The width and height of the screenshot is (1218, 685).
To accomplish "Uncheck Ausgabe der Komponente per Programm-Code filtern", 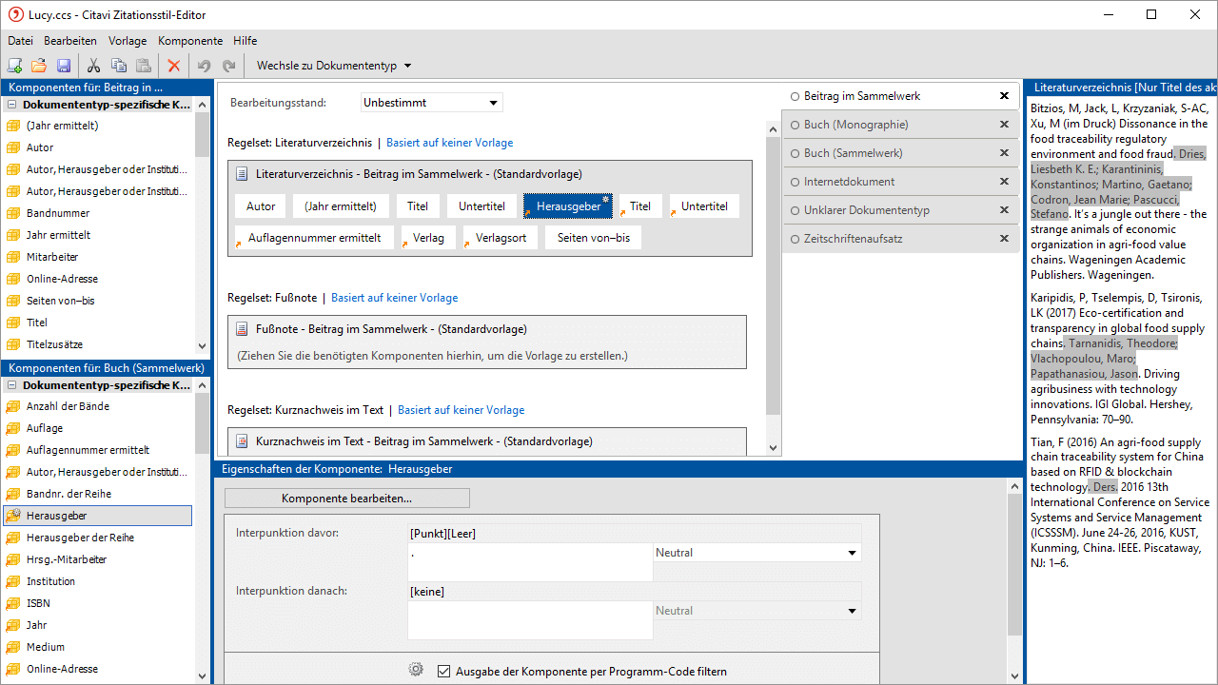I will [x=443, y=672].
